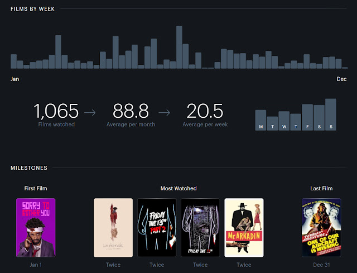Click the 88.8 average per month figure

pos(131,111)
